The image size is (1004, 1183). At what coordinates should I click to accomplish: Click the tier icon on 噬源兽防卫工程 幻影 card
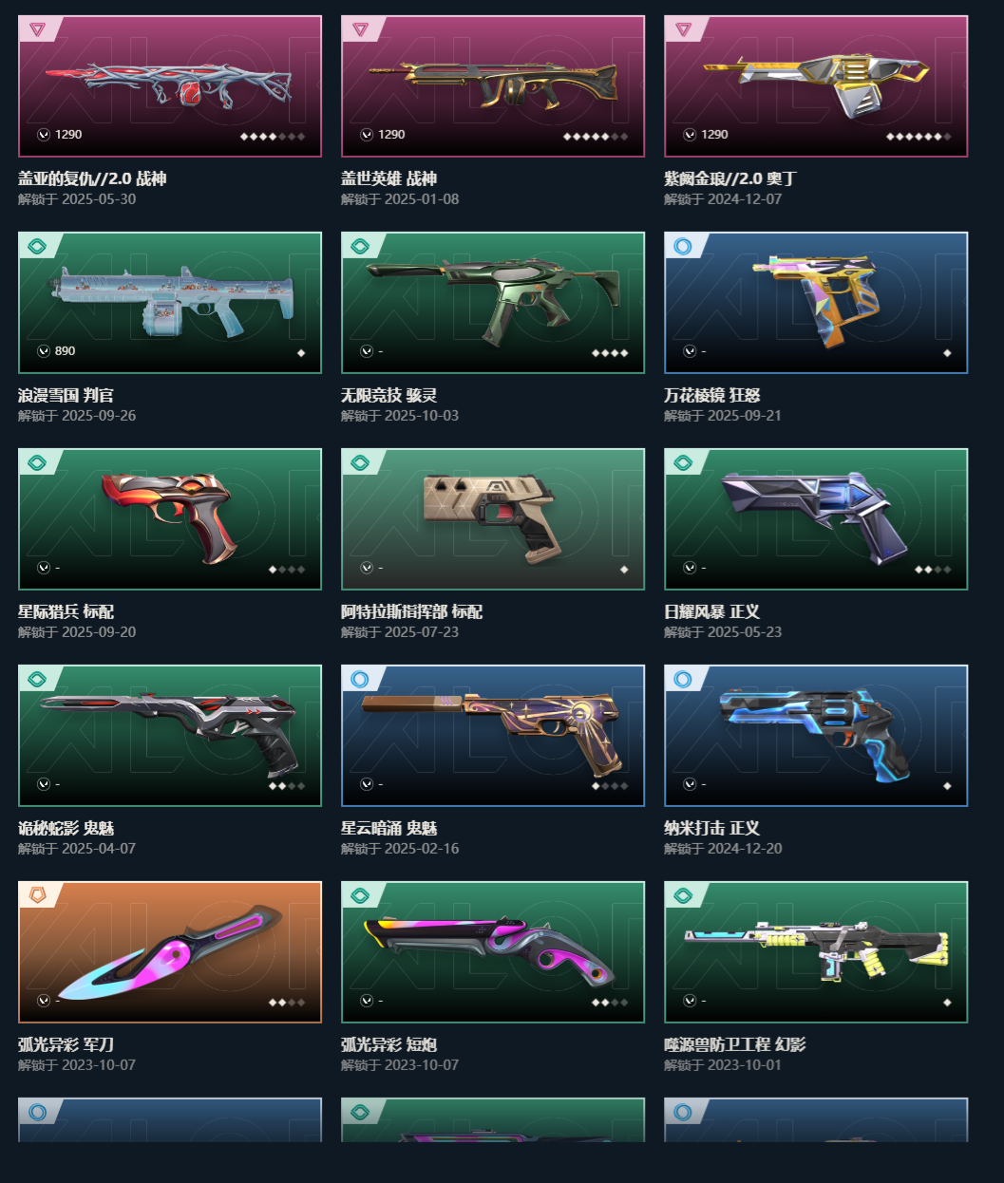[x=683, y=895]
